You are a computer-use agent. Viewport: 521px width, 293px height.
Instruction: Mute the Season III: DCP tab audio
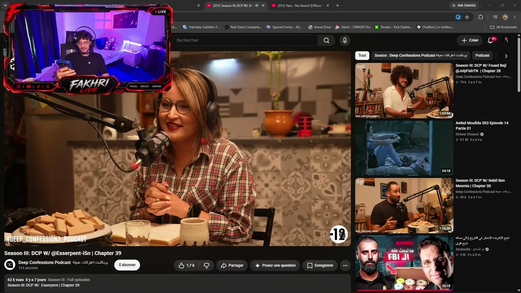pos(256,6)
